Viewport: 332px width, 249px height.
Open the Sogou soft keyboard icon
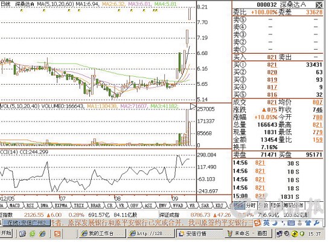[x=292, y=223]
